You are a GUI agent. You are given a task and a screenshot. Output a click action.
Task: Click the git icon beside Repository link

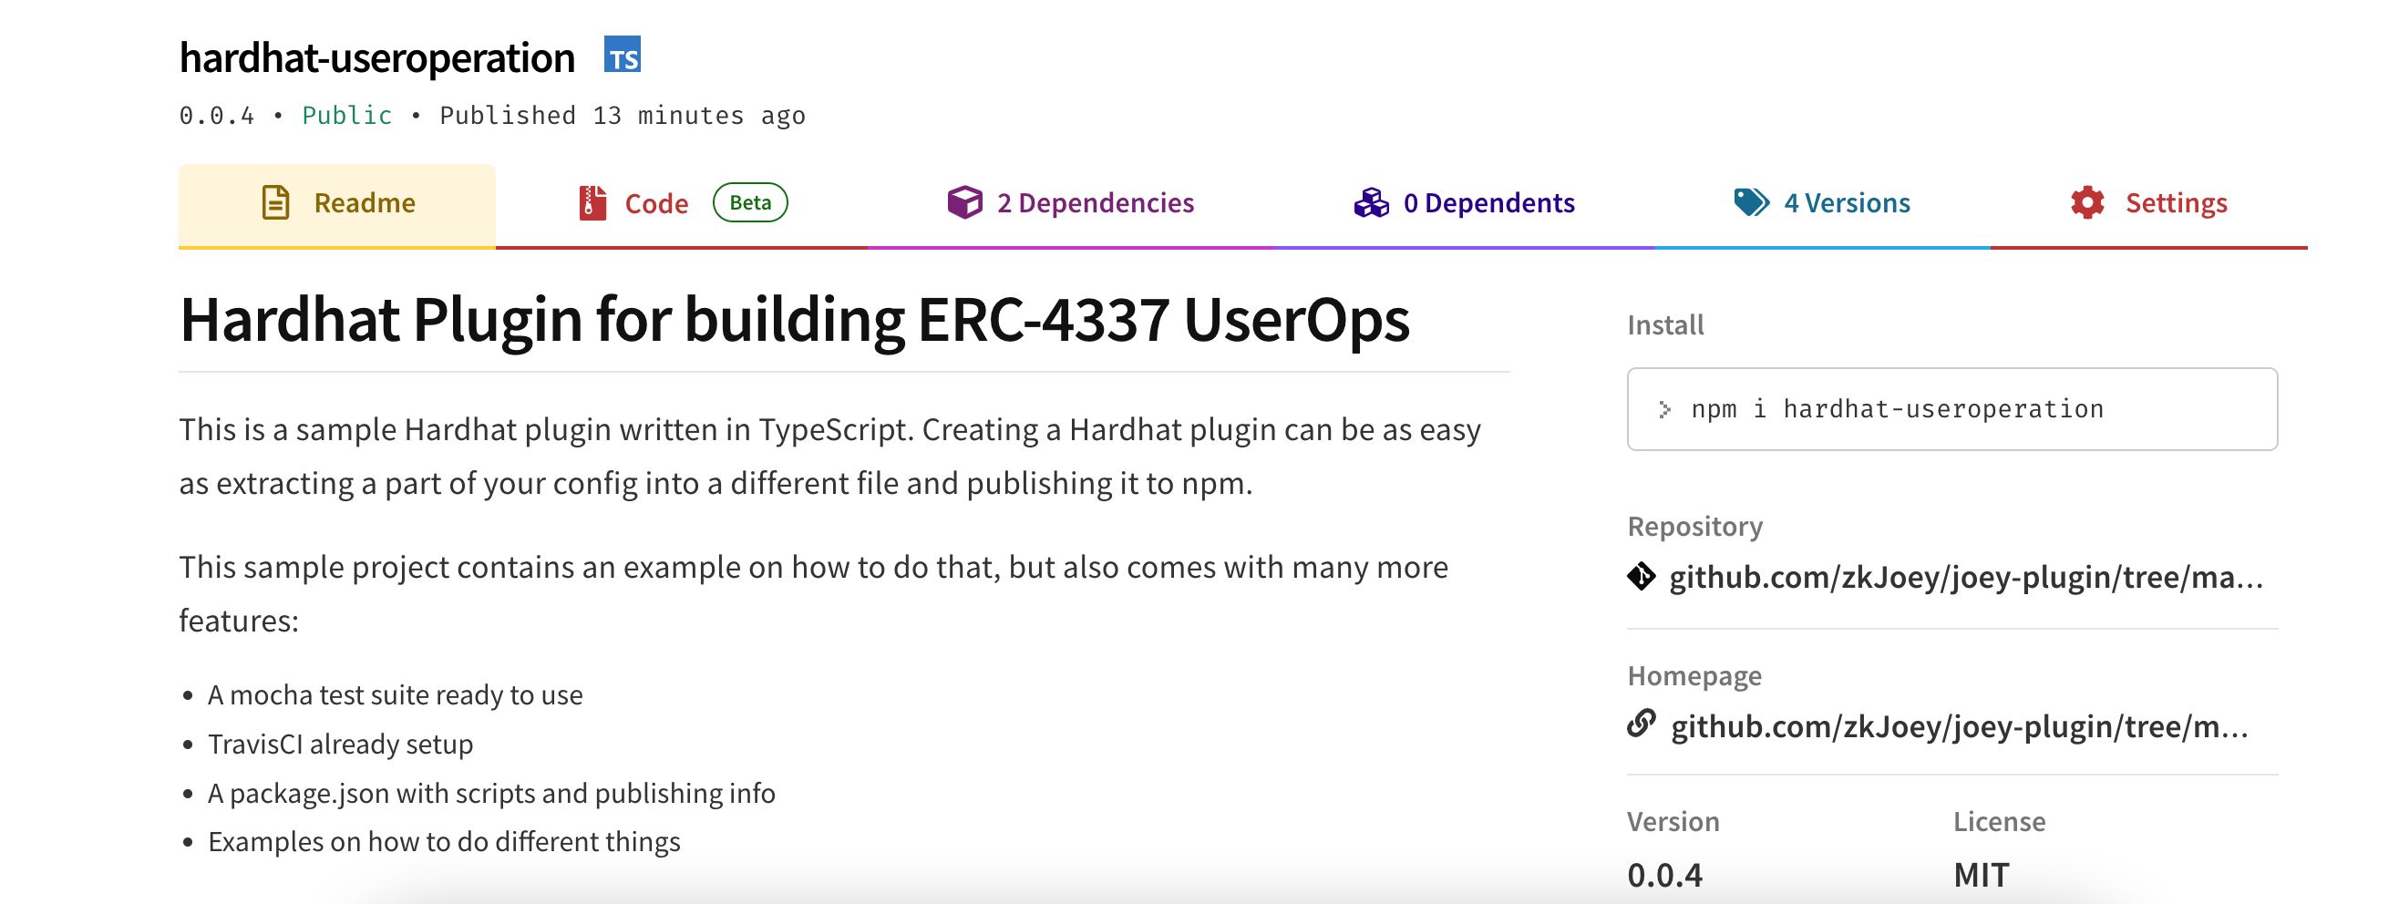point(1642,577)
